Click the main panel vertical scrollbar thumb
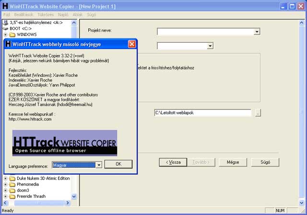307x215 pixels. point(302,112)
